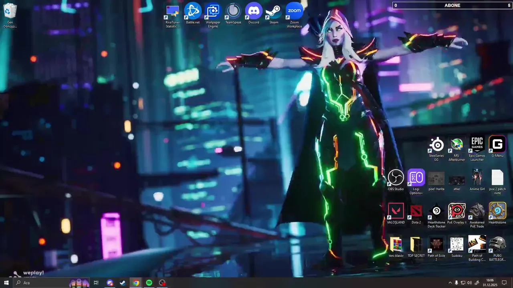
Task: Open OBS Studio desktop shortcut
Action: pyautogui.click(x=396, y=180)
